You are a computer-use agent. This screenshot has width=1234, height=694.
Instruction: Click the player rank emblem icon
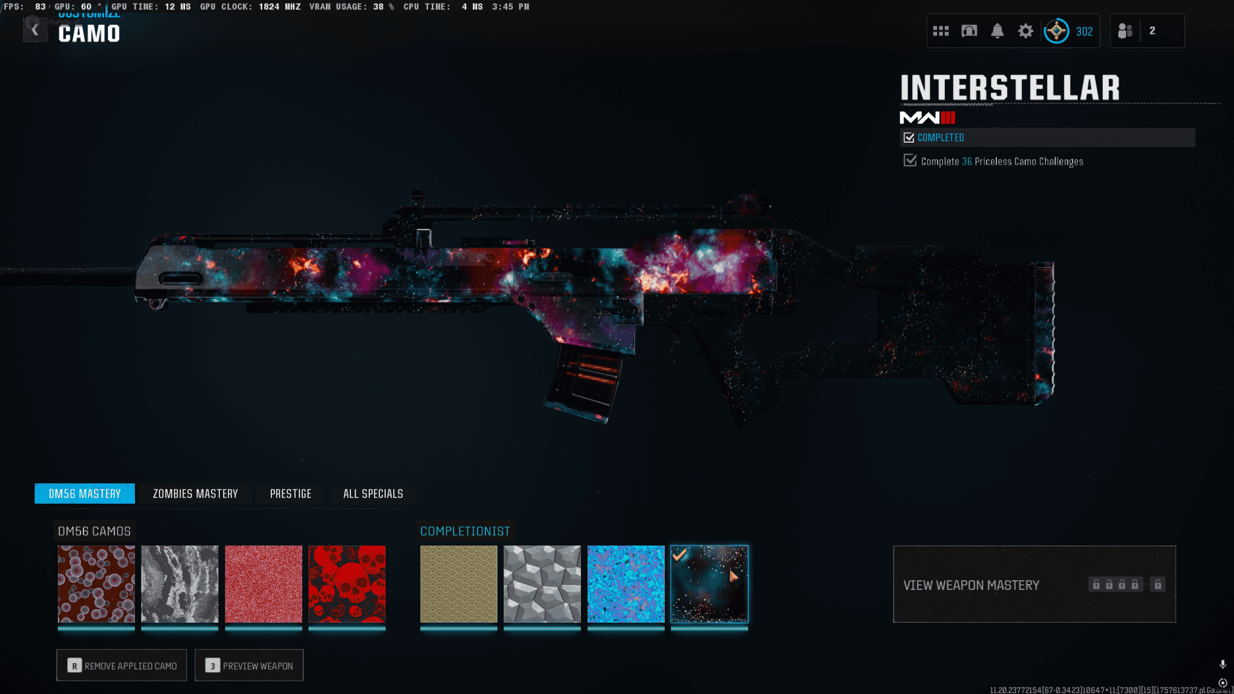click(1056, 31)
